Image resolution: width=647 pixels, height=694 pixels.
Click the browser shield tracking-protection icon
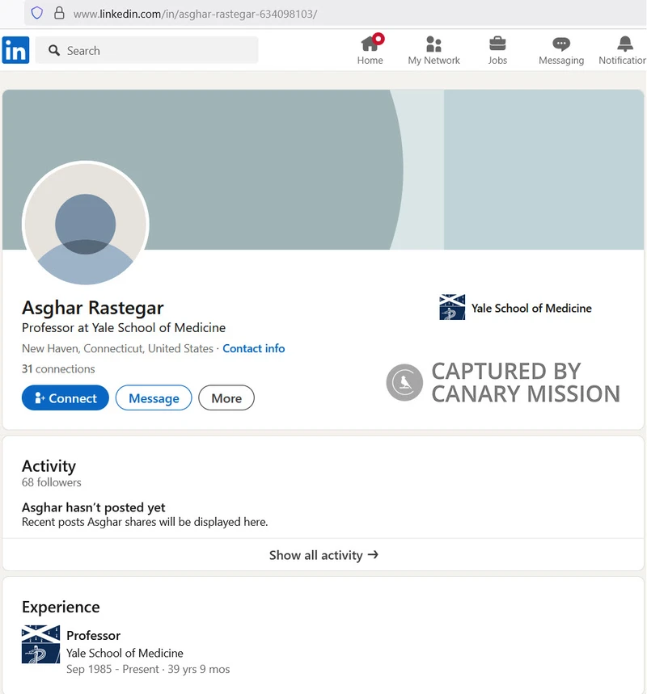[x=36, y=13]
